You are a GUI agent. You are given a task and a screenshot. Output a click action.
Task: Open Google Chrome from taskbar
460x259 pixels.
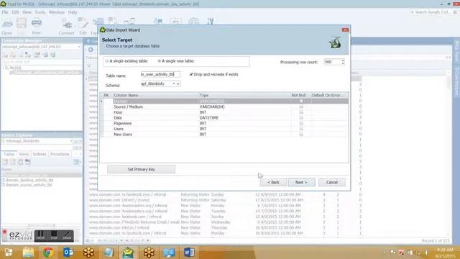48,253
